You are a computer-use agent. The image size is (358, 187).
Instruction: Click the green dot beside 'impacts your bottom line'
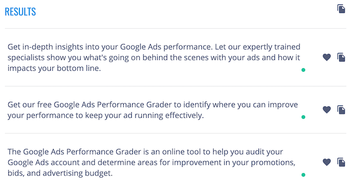point(303,70)
